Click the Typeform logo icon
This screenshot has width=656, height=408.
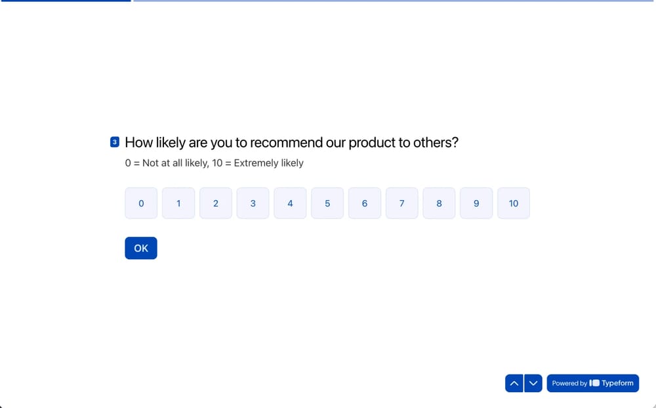[594, 383]
